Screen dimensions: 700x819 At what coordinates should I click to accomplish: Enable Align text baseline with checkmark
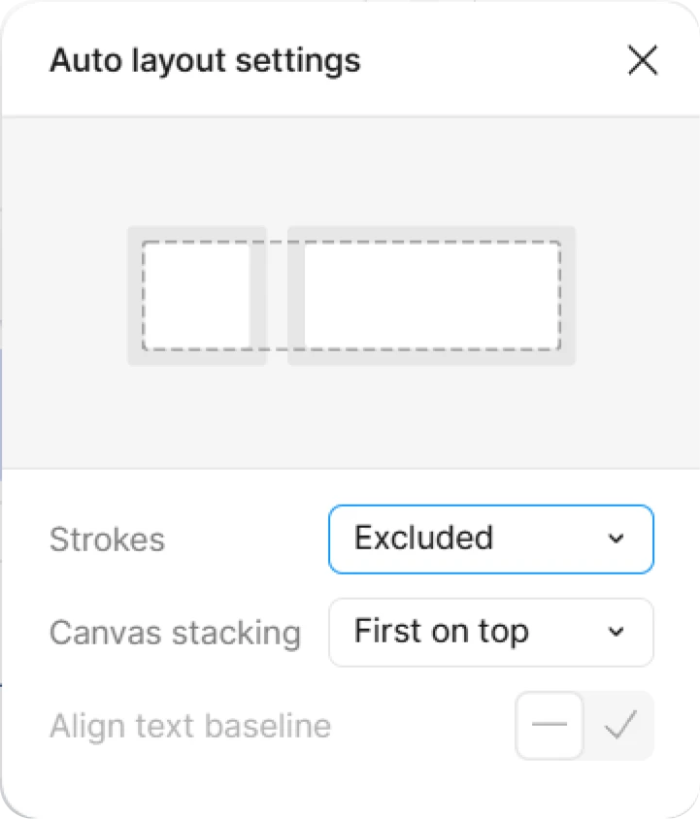618,726
